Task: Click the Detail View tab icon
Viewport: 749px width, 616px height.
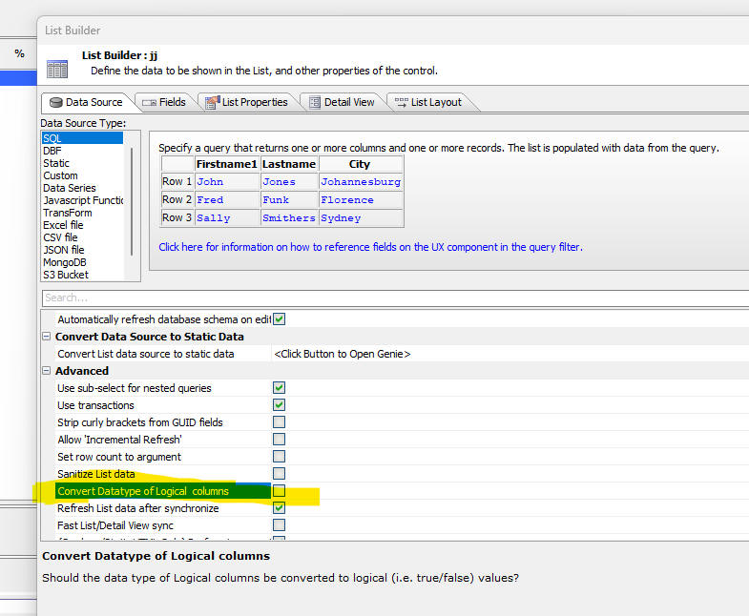Action: point(315,102)
